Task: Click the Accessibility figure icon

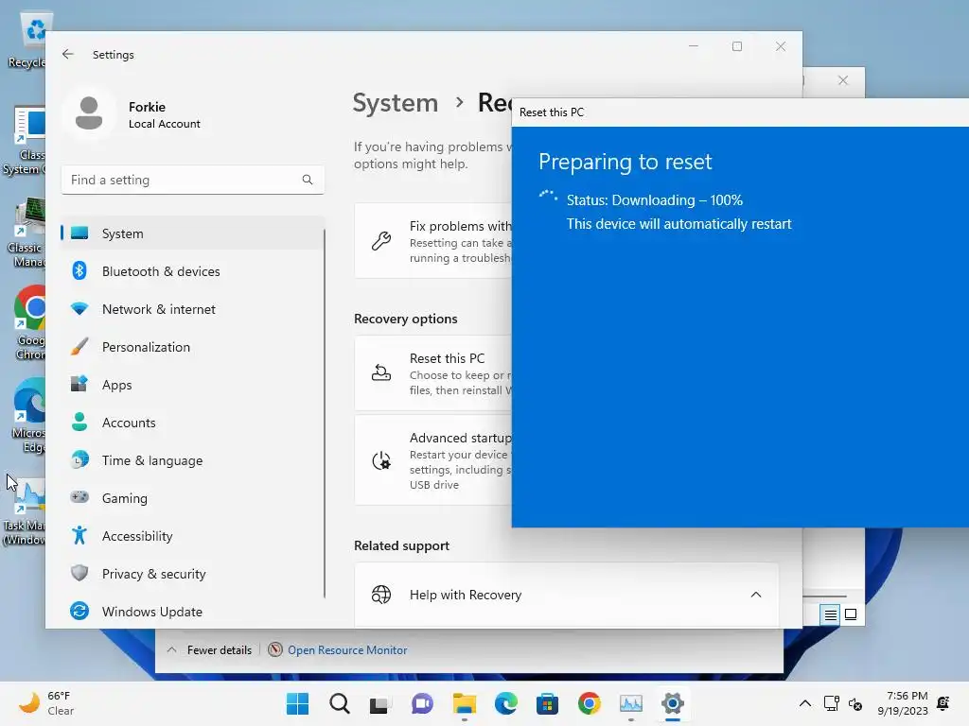Action: coord(79,535)
